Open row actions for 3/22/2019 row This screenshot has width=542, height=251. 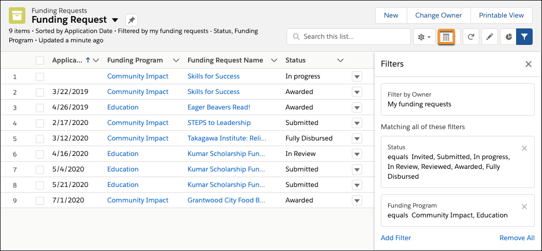[x=357, y=92]
